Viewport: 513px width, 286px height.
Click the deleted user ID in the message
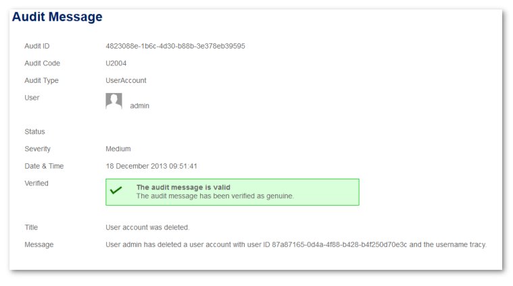(339, 245)
